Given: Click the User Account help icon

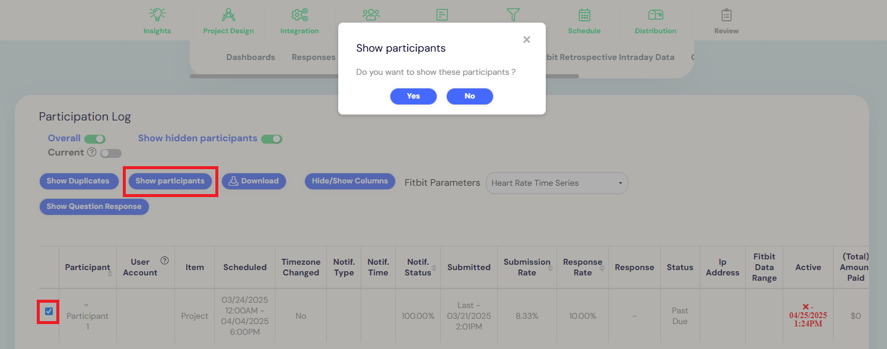Looking at the screenshot, I should pos(165,261).
